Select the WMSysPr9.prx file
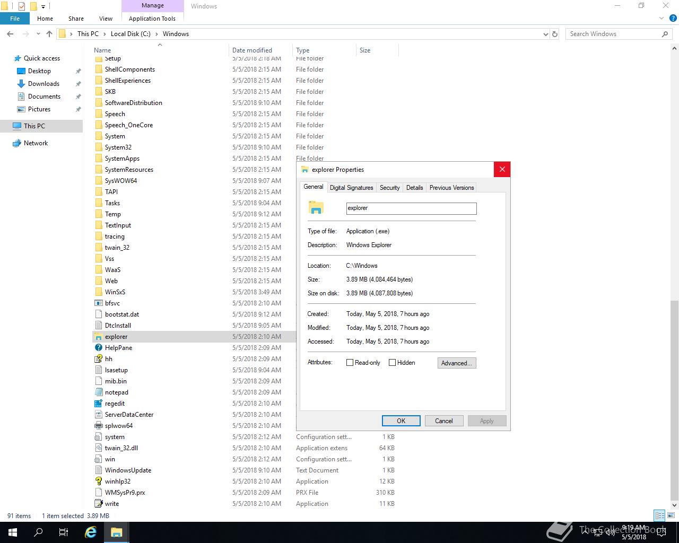This screenshot has height=543, width=679. pyautogui.click(x=125, y=493)
